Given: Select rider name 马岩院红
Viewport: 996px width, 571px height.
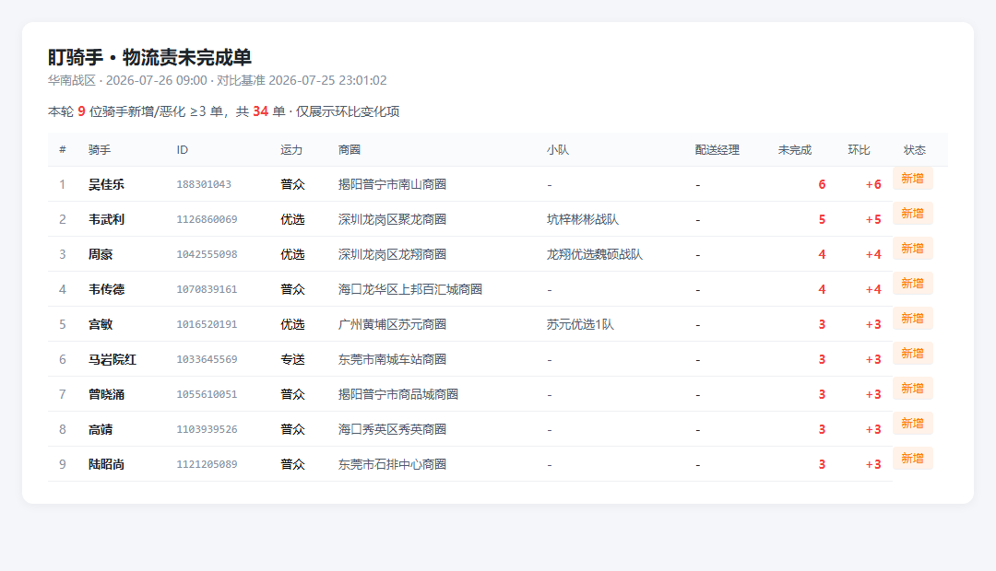Looking at the screenshot, I should (113, 359).
